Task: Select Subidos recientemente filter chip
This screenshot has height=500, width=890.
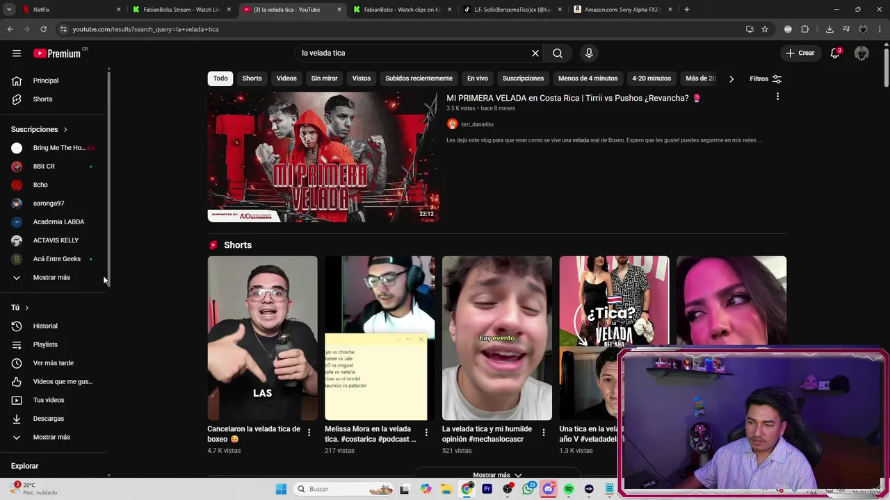Action: (x=419, y=78)
